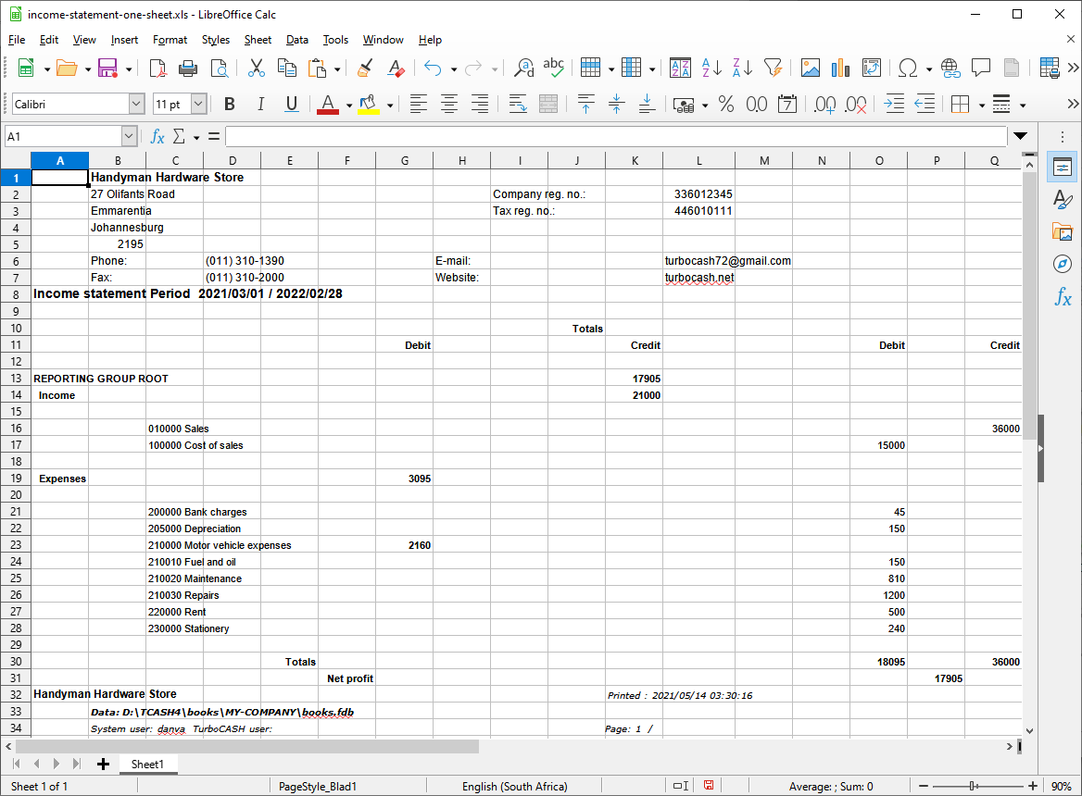Open the font size dropdown list
Screen dimensions: 1082x796
pyautogui.click(x=199, y=104)
